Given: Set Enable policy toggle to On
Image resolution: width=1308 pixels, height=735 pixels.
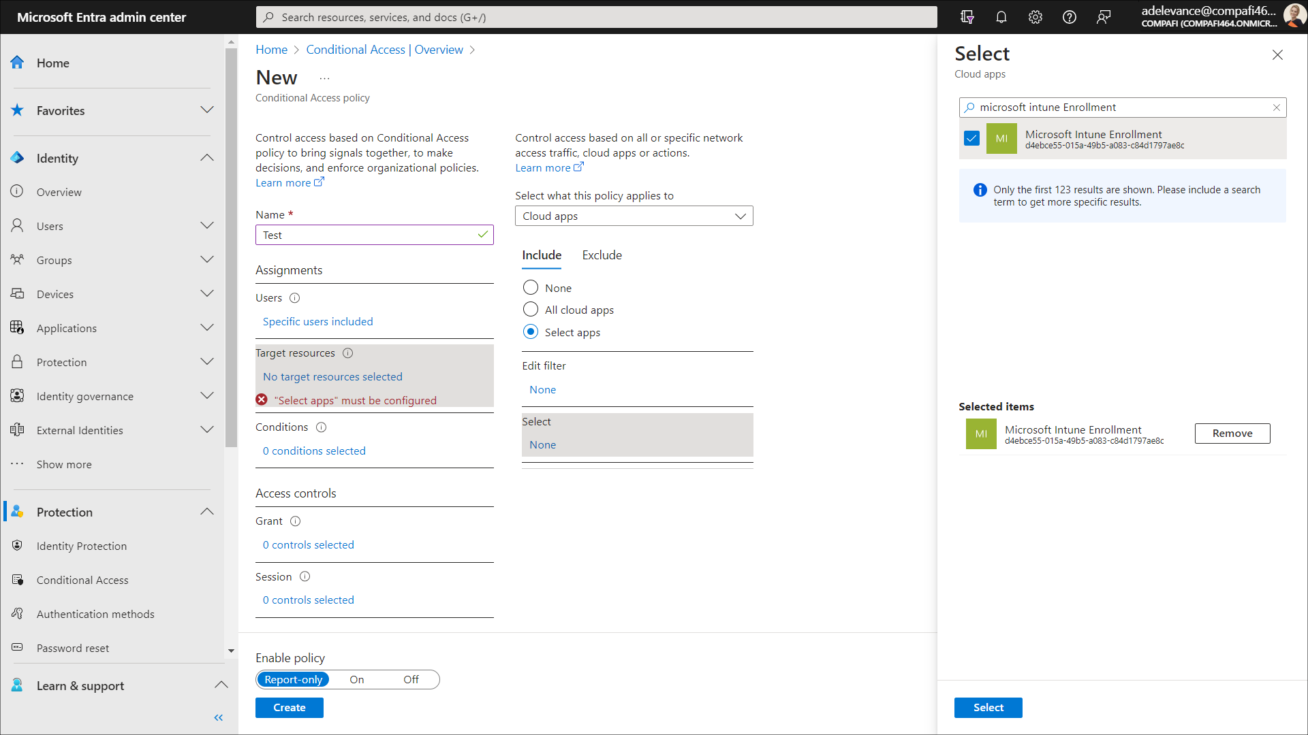Looking at the screenshot, I should point(356,680).
